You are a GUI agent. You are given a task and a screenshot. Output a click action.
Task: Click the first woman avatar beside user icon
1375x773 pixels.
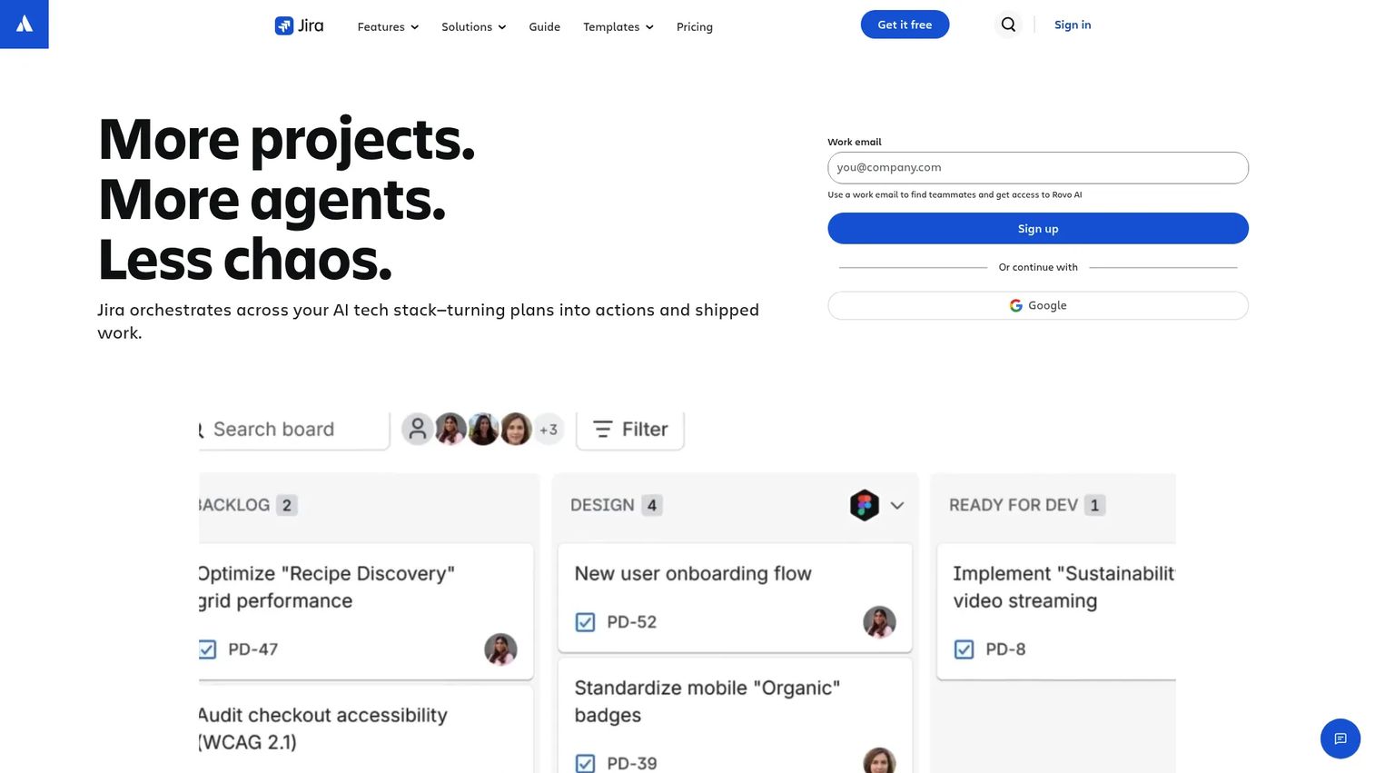pyautogui.click(x=450, y=429)
